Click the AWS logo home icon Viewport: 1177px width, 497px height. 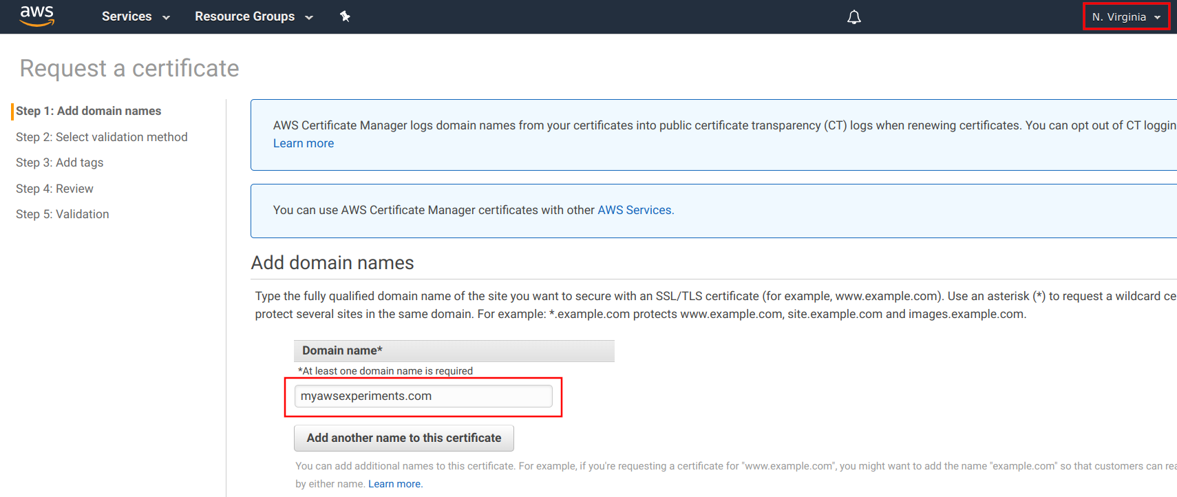[x=36, y=16]
